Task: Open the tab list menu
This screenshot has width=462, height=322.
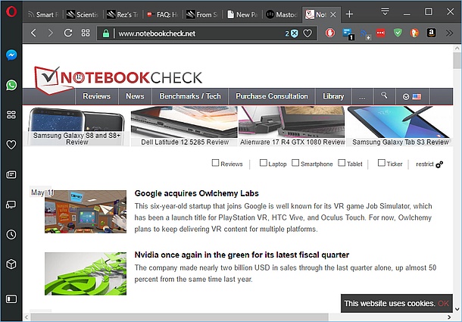Action: (x=385, y=12)
